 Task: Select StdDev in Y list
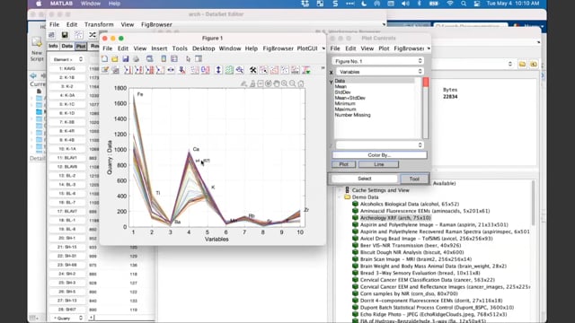tap(343, 92)
